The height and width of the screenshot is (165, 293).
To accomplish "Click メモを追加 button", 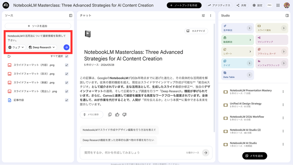I will [255, 156].
